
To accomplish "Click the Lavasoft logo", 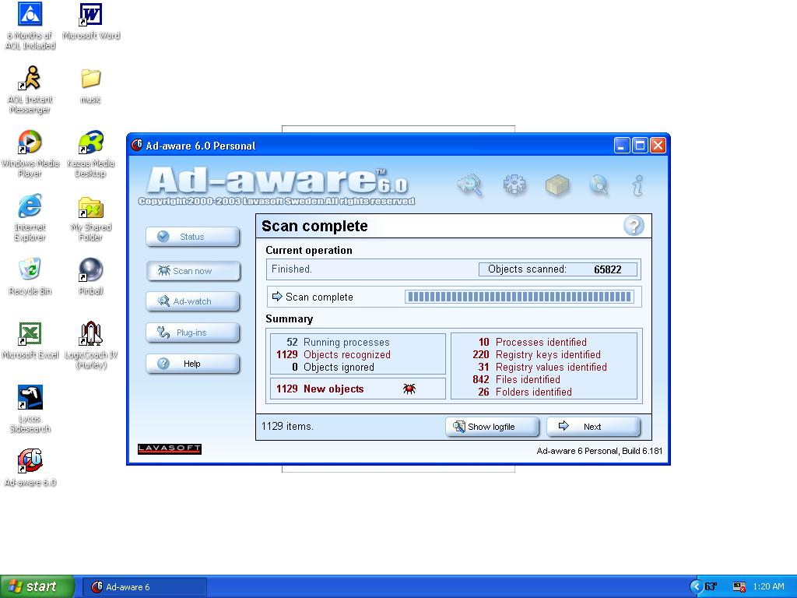I will [x=169, y=449].
